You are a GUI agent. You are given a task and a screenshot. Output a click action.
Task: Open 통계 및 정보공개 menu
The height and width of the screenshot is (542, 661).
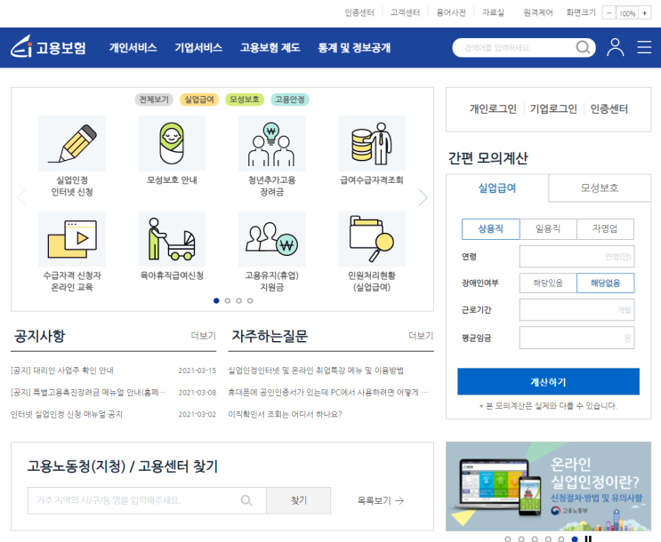pos(354,48)
